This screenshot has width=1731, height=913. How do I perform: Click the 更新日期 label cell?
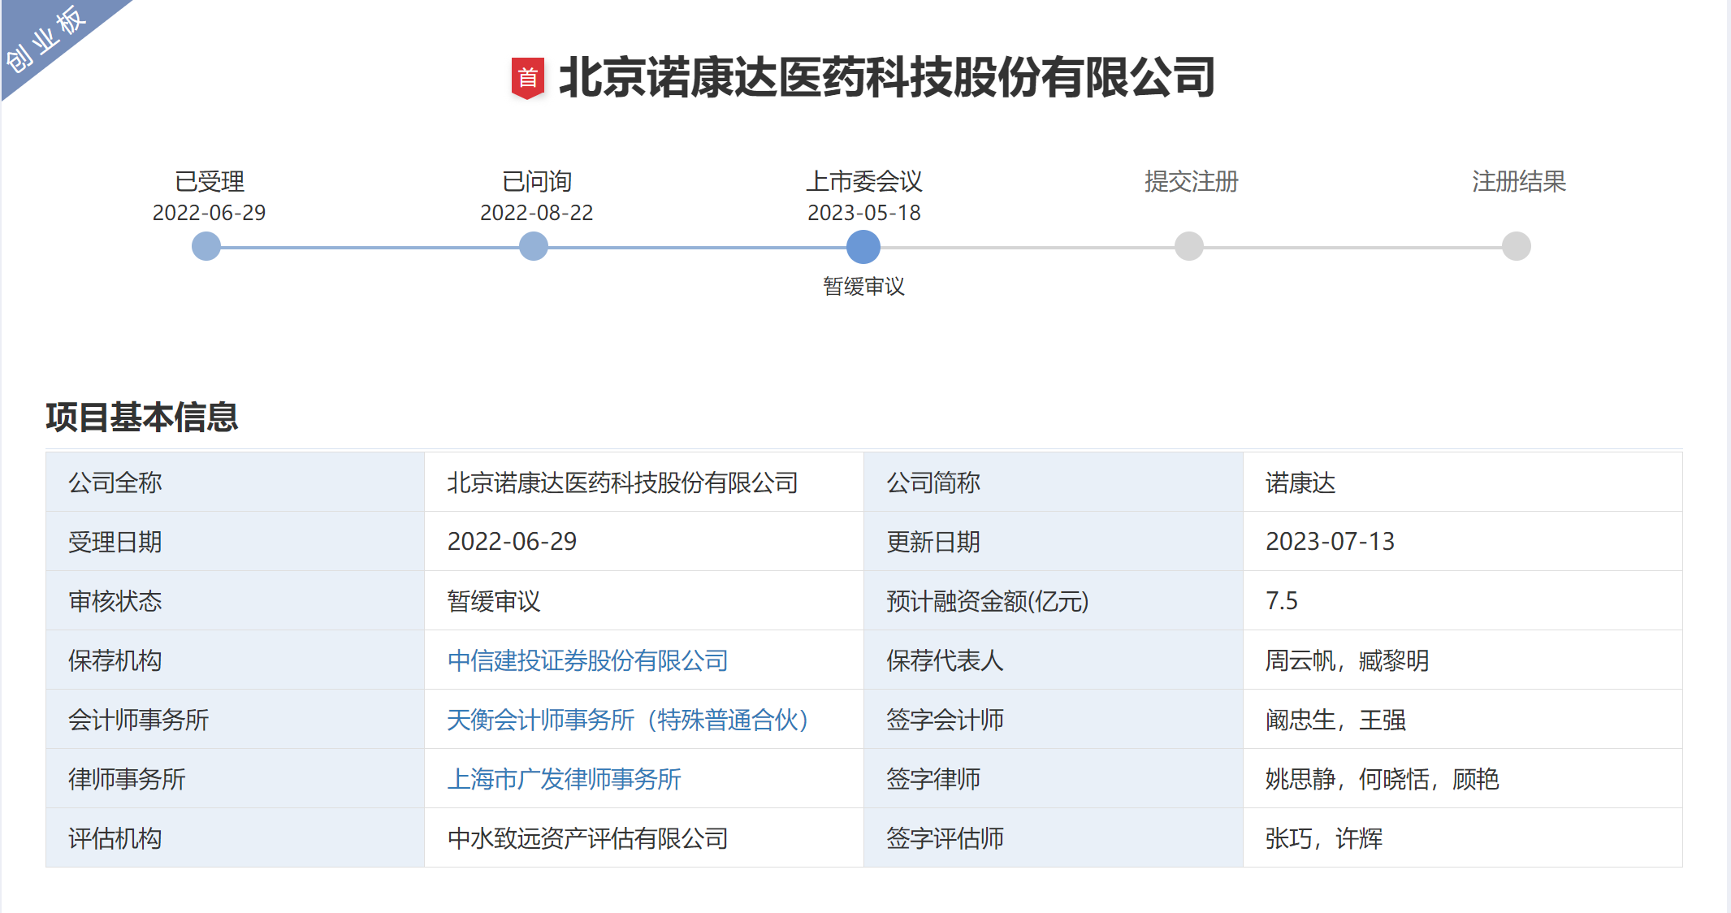tap(1054, 542)
